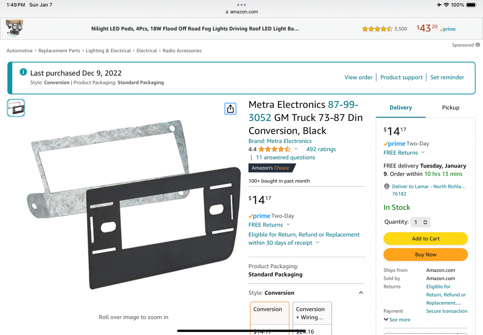
Task: Click the Nilight LED Pods ad thumbnail
Action: 15,28
